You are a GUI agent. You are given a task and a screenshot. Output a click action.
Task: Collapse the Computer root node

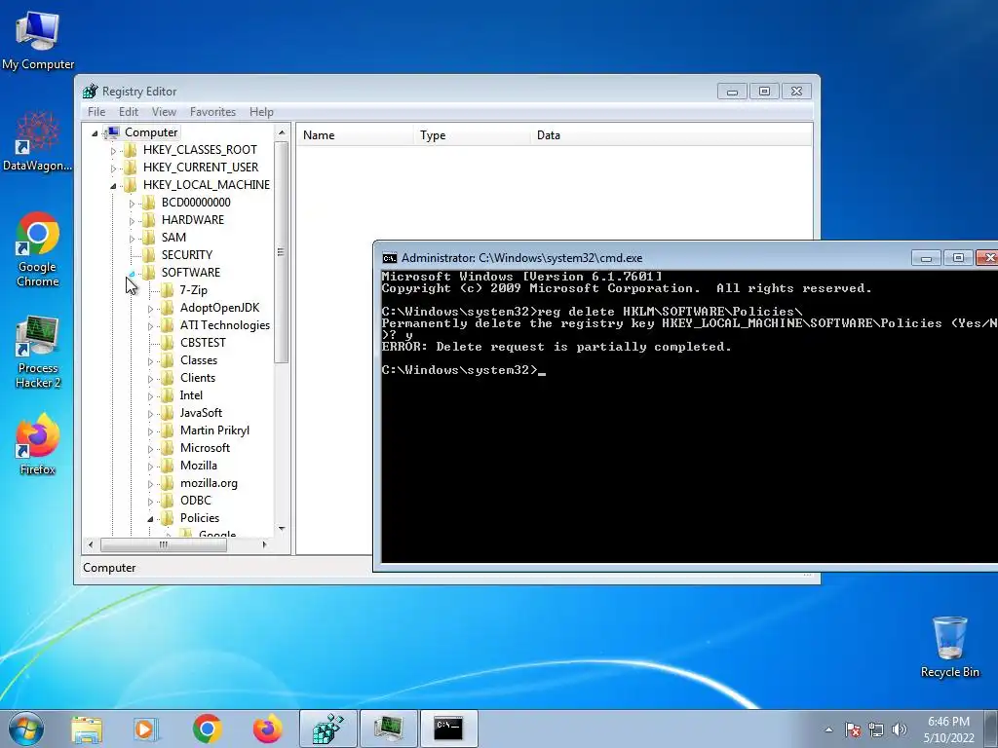click(x=95, y=132)
